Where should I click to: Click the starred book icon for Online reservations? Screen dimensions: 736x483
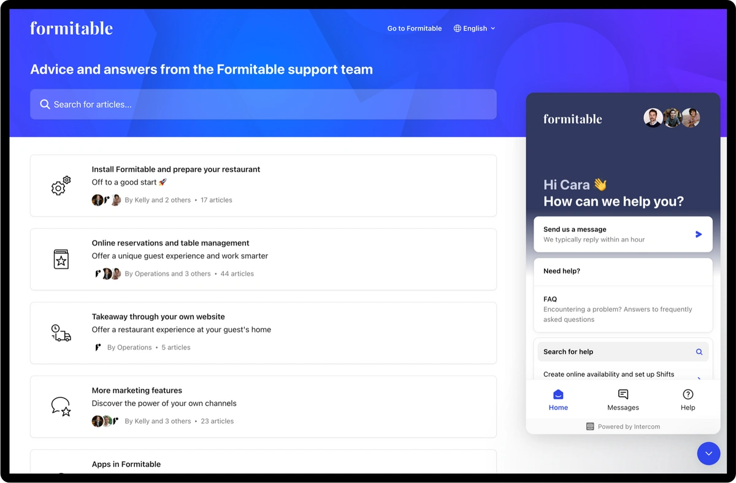pyautogui.click(x=61, y=260)
